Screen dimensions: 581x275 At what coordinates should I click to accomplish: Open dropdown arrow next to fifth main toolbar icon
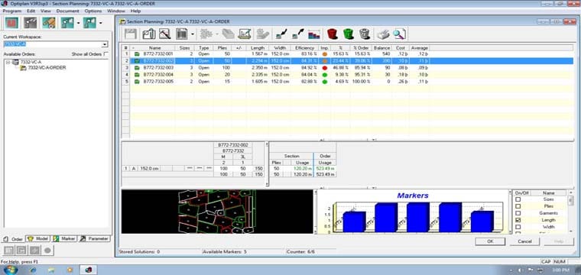pyautogui.click(x=100, y=24)
